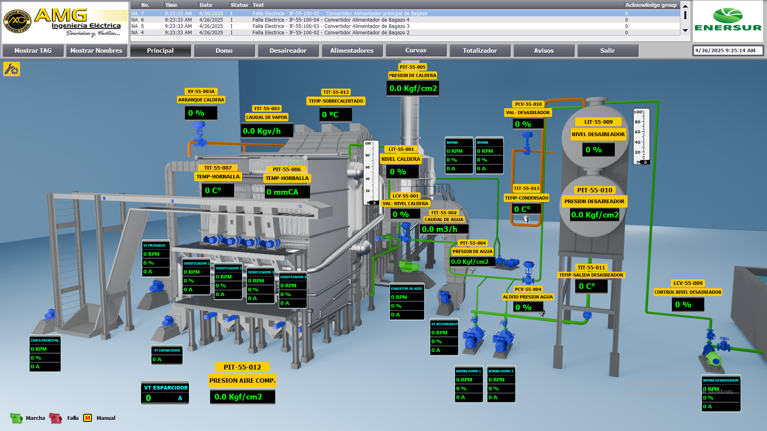This screenshot has width=767, height=431.
Task: Click the Manual mode M indicator
Action: tap(87, 418)
